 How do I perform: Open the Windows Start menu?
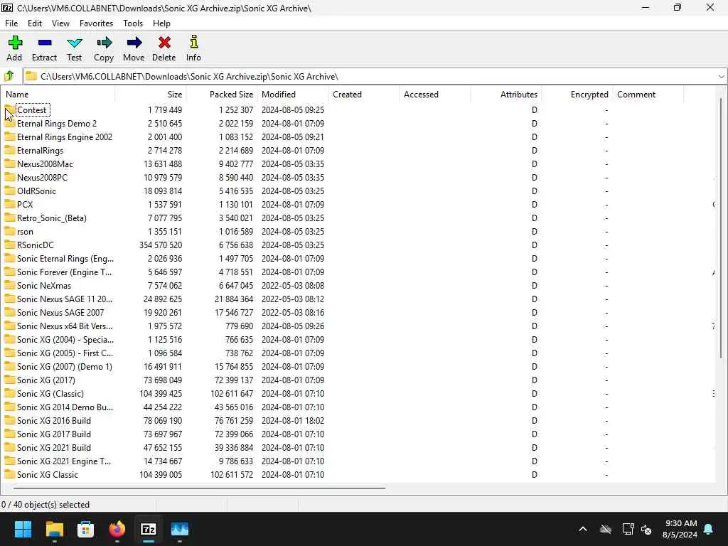point(23,529)
